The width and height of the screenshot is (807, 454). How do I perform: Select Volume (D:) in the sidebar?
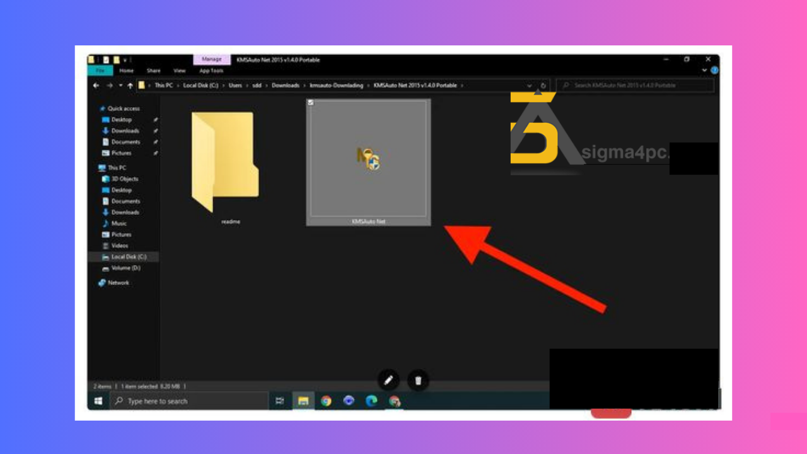point(125,268)
